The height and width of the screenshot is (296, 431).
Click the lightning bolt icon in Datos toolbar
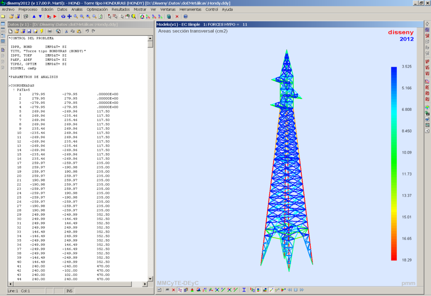click(x=42, y=31)
